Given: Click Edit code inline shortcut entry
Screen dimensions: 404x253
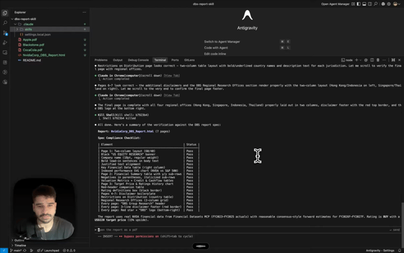Looking at the screenshot, I should 215,54.
